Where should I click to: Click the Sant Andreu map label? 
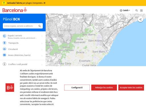pyautogui.click(x=96, y=41)
